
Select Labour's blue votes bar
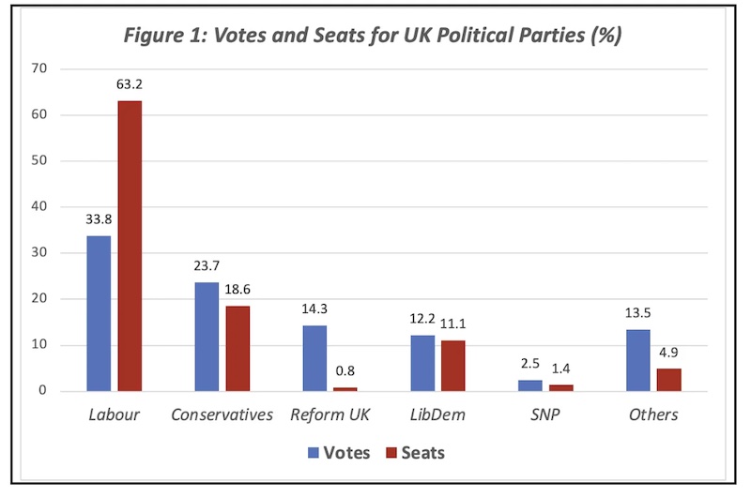coord(99,313)
